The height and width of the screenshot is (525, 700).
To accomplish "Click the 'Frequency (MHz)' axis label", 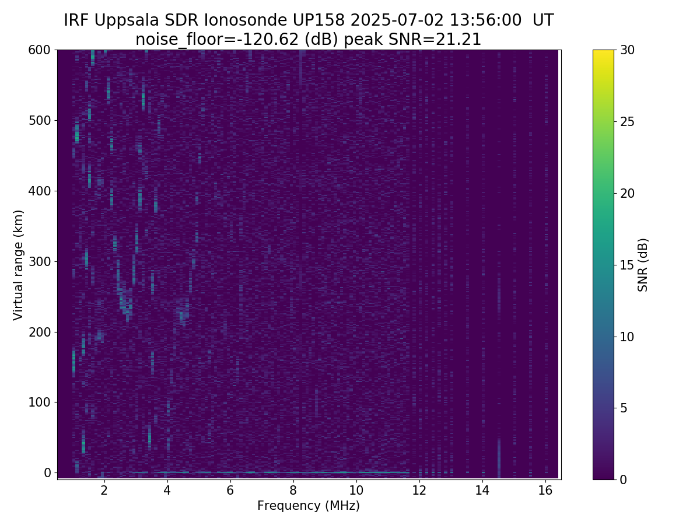I will [x=309, y=506].
